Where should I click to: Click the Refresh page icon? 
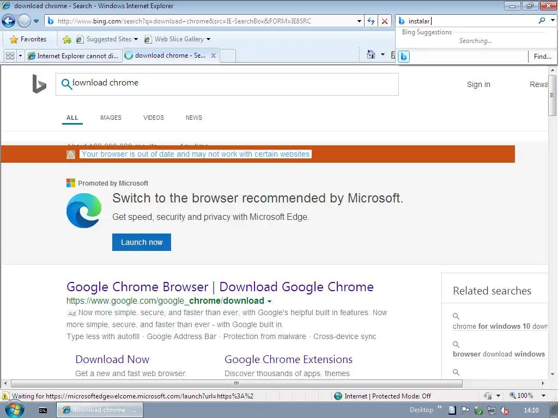click(371, 21)
